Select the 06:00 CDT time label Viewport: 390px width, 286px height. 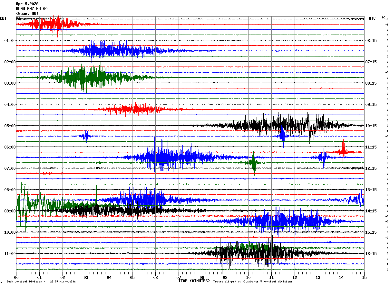10,147
